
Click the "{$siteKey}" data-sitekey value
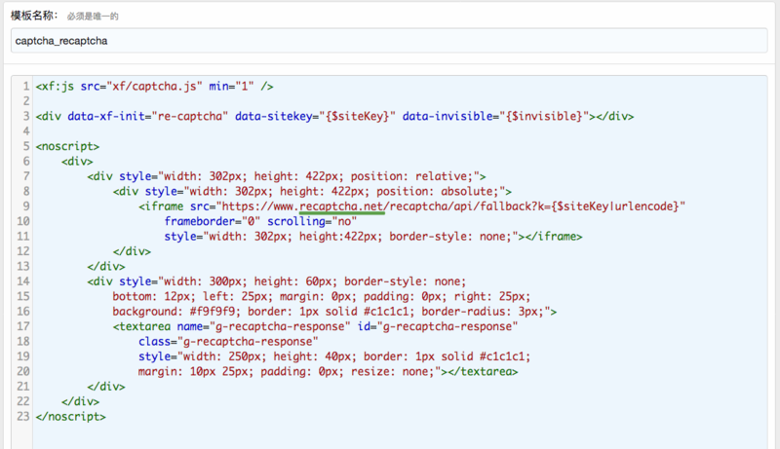pos(357,116)
